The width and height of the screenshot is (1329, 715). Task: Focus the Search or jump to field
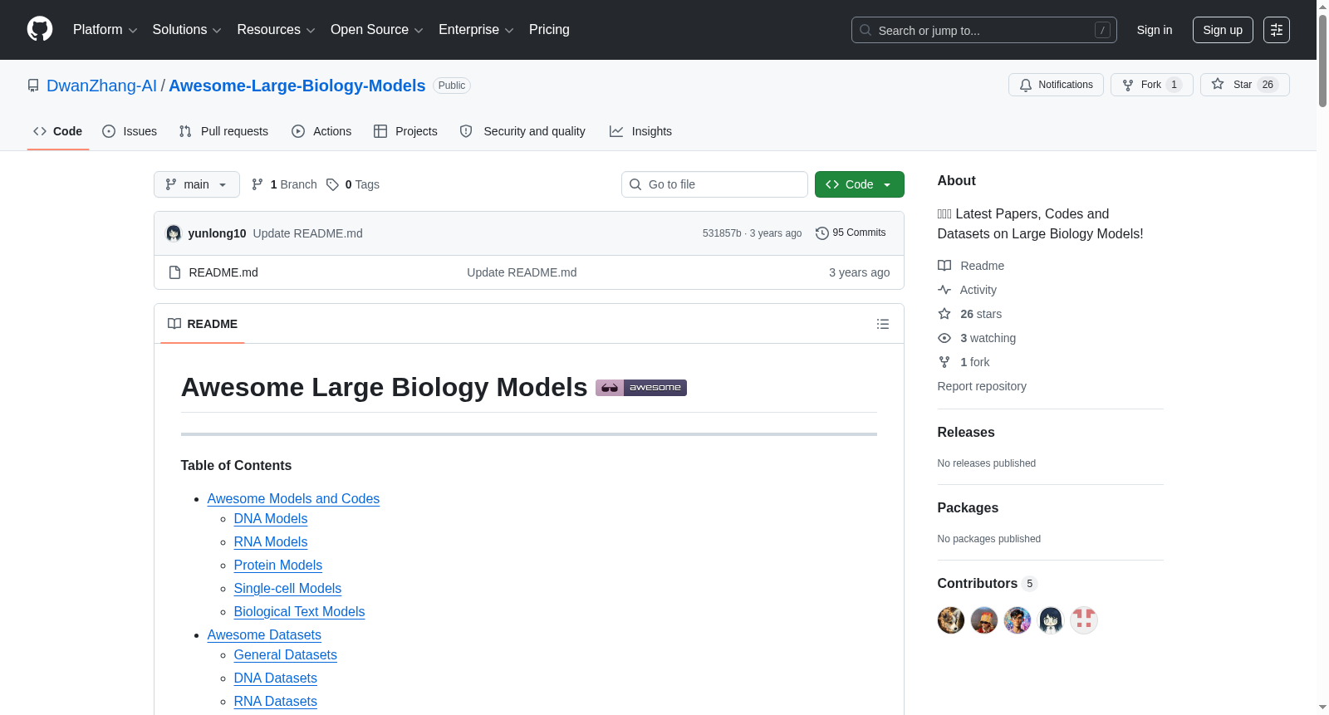[984, 30]
